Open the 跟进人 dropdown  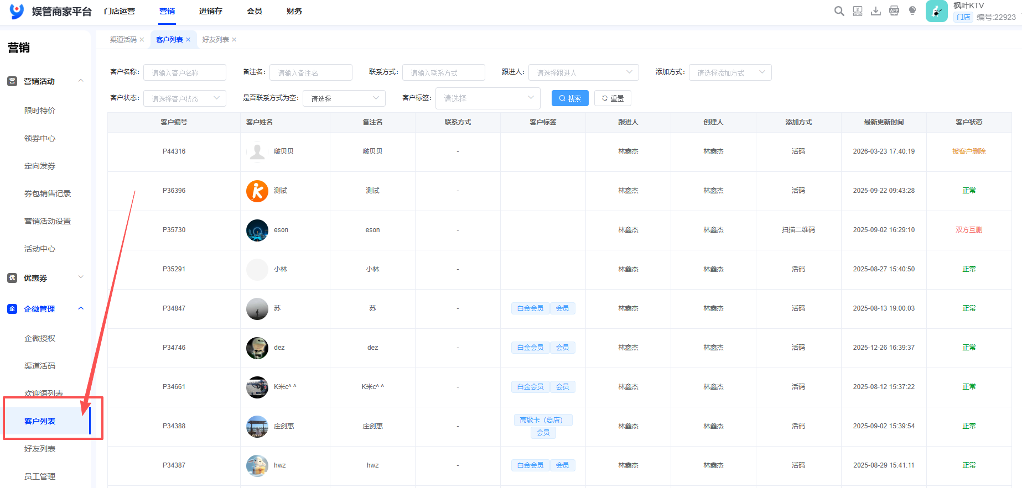click(583, 72)
